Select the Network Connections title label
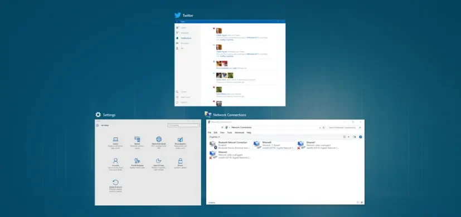Screen dimensions: 461x217 pyautogui.click(x=230, y=115)
